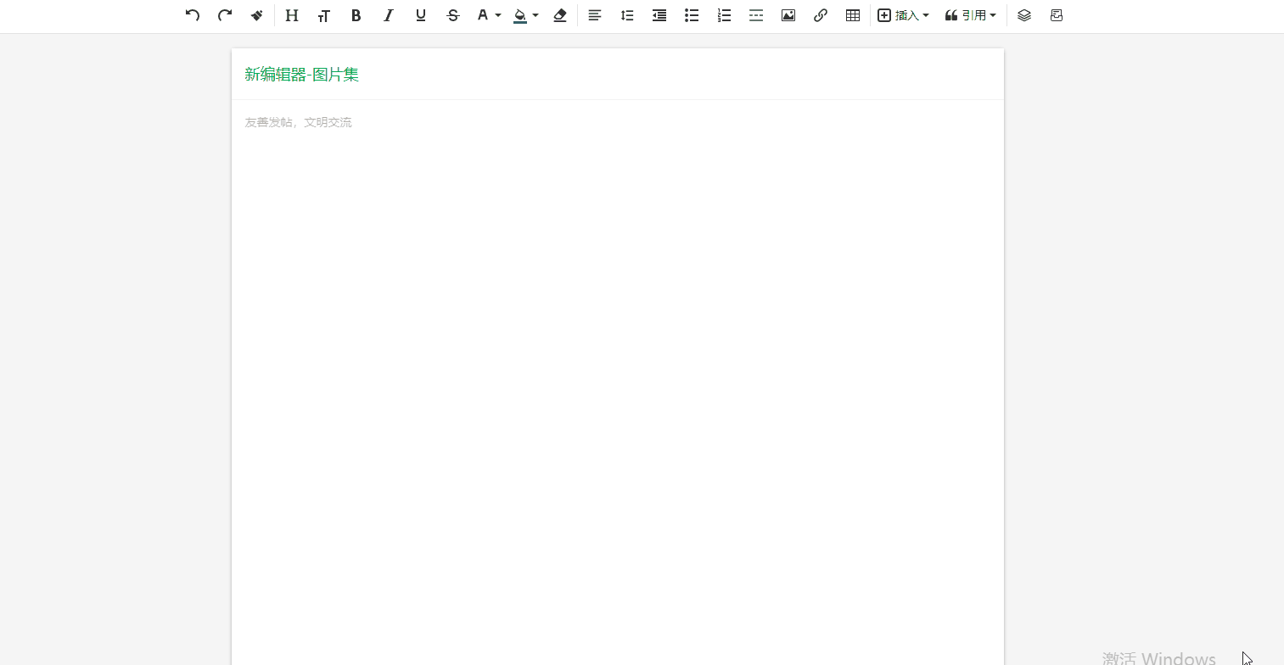Viewport: 1284px width, 665px height.
Task: Clear formatting with the eraser icon
Action: [x=559, y=15]
